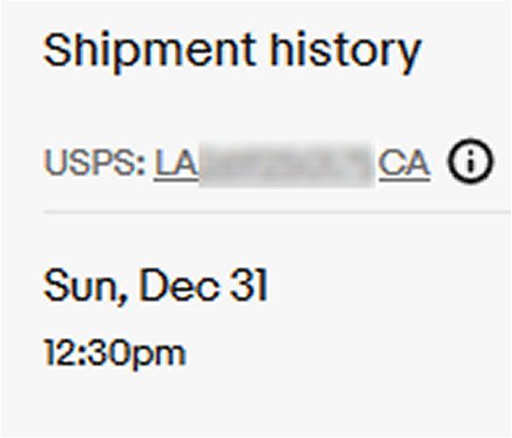The height and width of the screenshot is (438, 512).
Task: Click the "Shipment history" heading
Action: 231,53
